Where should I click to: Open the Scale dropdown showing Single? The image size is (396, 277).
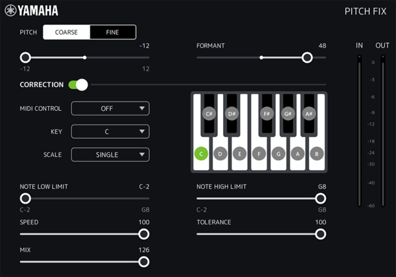pos(110,155)
